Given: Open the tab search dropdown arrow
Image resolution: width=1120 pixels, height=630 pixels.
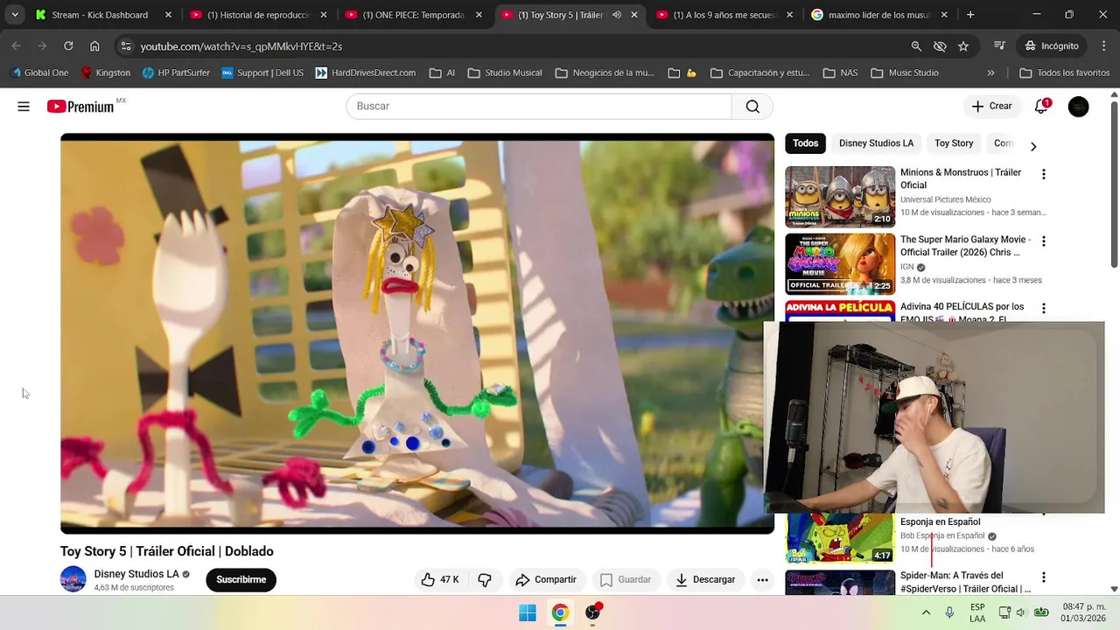Looking at the screenshot, I should [x=14, y=15].
